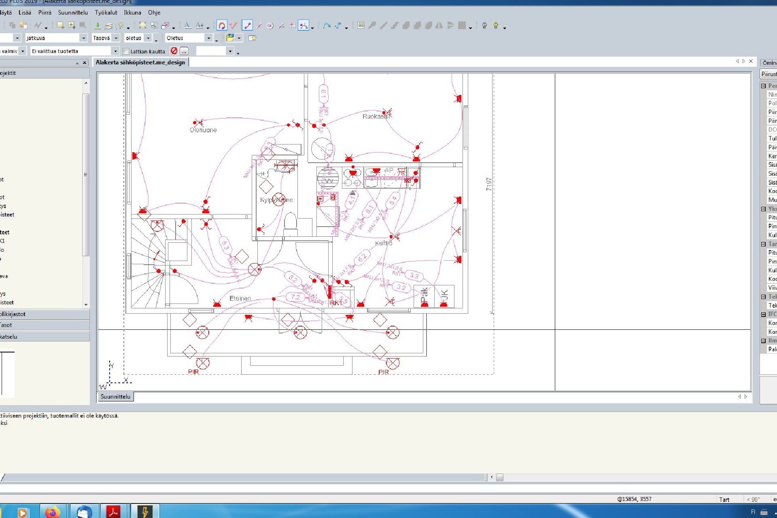Open the Suunnittelu menu
This screenshot has height=518, width=777.
73,13
